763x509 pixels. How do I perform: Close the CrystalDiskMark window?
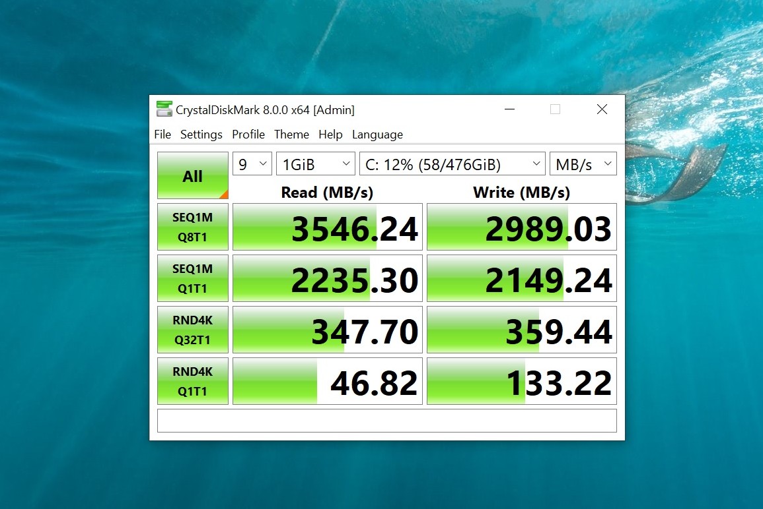click(x=602, y=109)
